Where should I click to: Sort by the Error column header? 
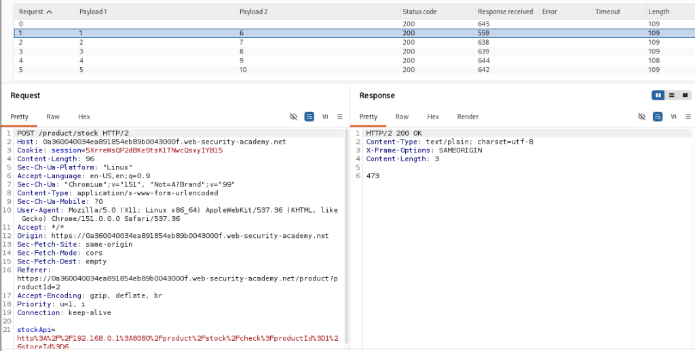click(565, 12)
